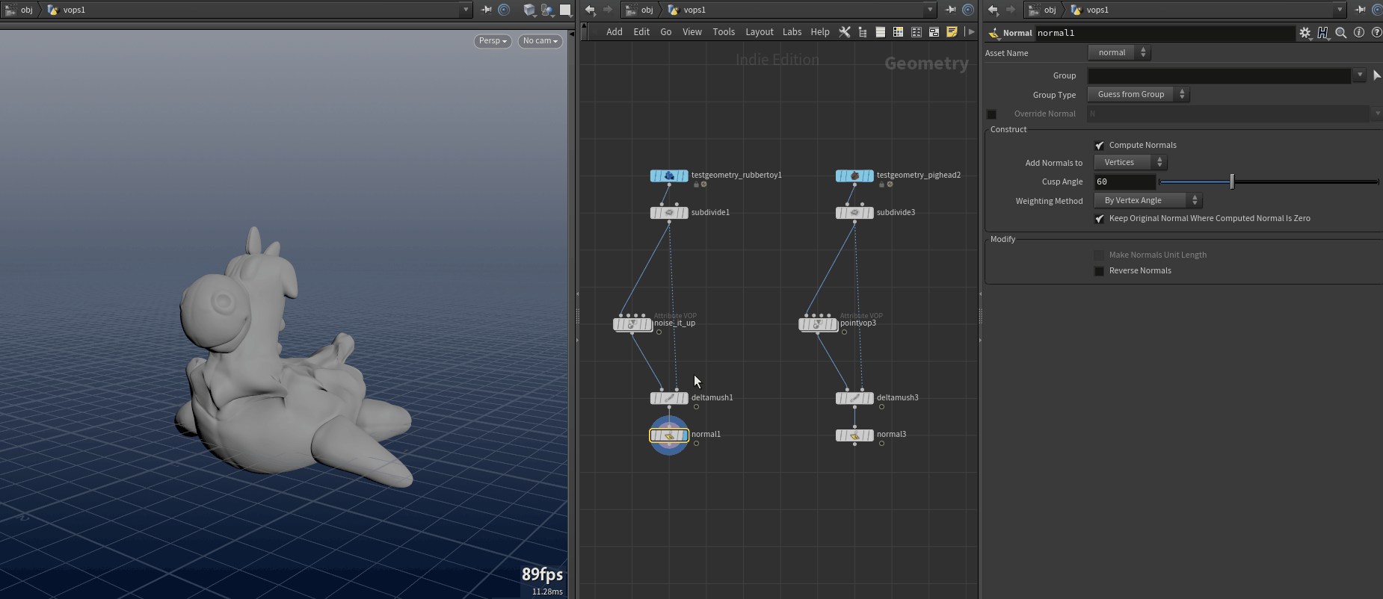Toggle the Compute Normals checkbox
The image size is (1383, 599).
click(1100, 146)
